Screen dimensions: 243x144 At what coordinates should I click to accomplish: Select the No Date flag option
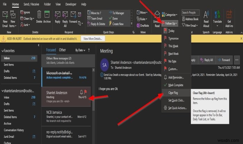(x=176, y=61)
